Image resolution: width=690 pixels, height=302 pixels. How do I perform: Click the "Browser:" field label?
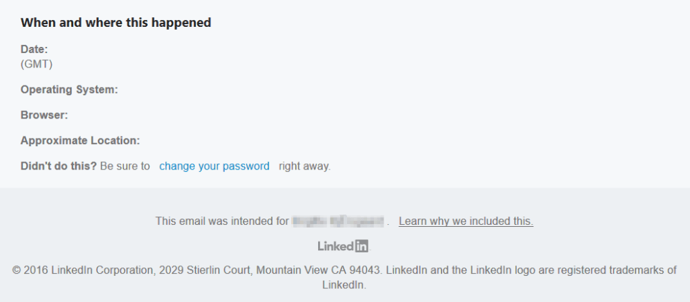point(44,115)
